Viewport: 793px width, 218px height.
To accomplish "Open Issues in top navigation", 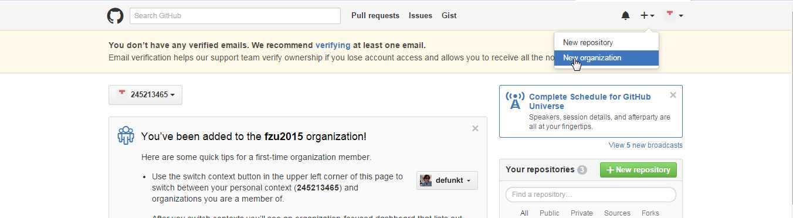I will pyautogui.click(x=421, y=16).
